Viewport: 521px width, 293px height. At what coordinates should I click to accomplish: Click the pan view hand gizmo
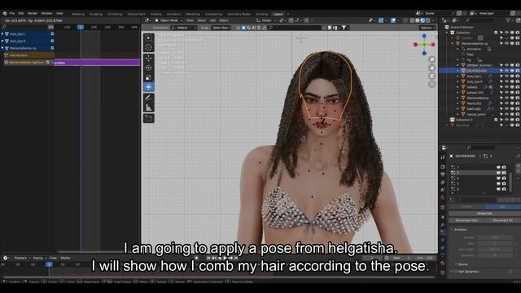pos(431,68)
